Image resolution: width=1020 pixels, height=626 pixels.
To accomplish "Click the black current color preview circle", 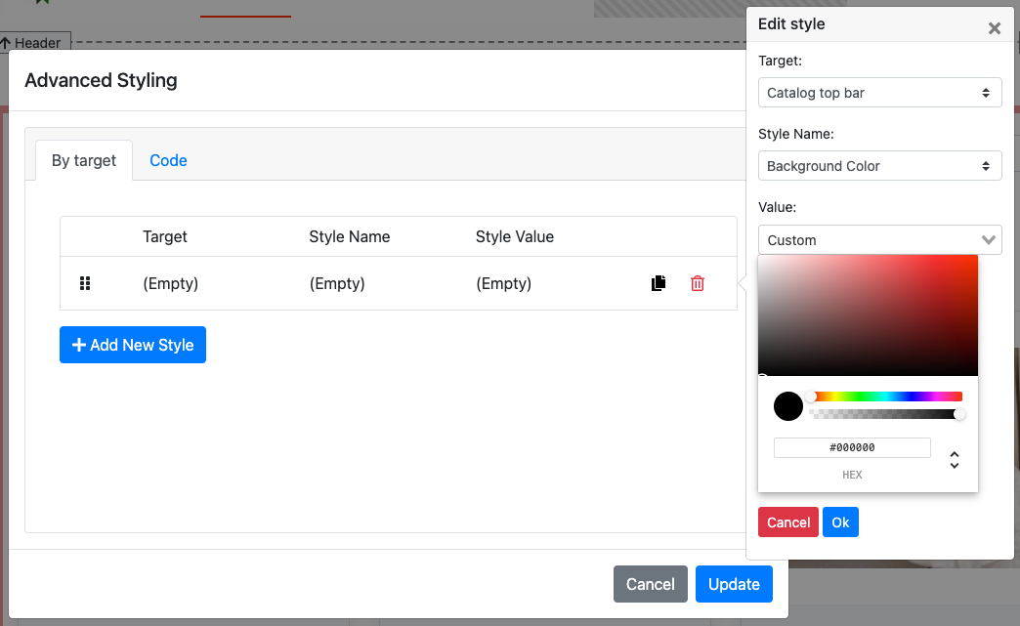I will click(787, 406).
